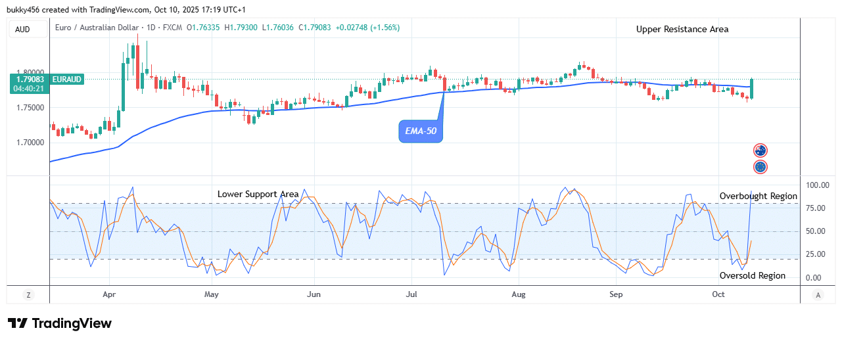Click the Australian flag economic event icon

point(760,150)
